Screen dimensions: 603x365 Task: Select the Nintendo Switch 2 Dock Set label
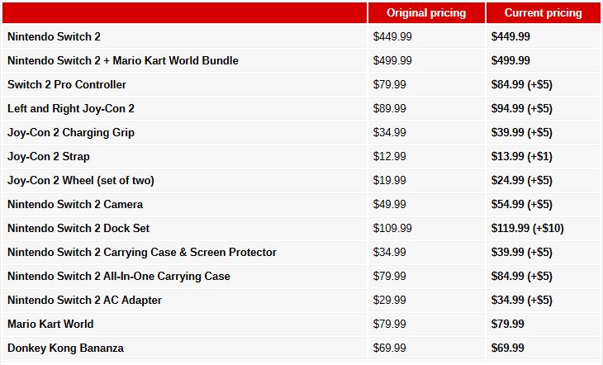tap(78, 228)
